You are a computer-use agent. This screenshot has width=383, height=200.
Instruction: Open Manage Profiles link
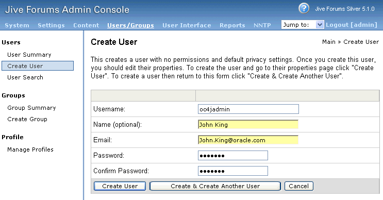pos(30,149)
